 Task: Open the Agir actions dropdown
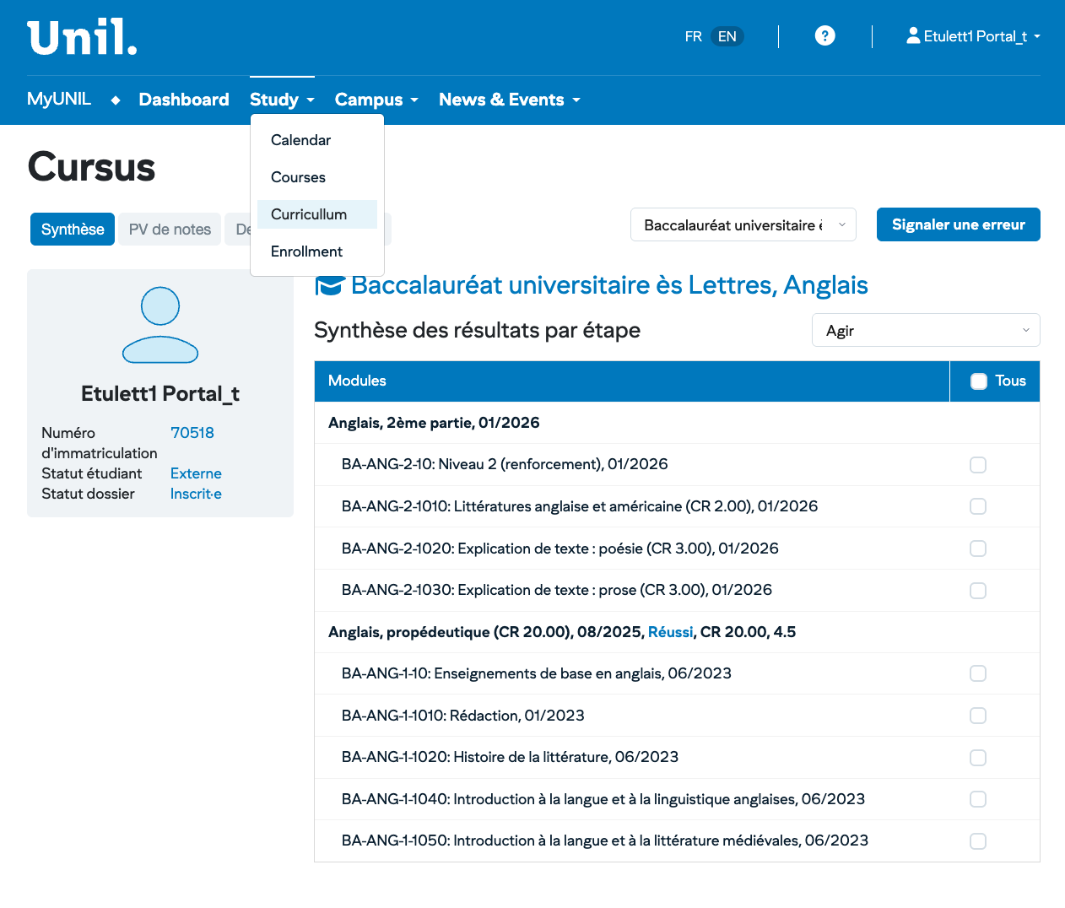click(x=925, y=331)
